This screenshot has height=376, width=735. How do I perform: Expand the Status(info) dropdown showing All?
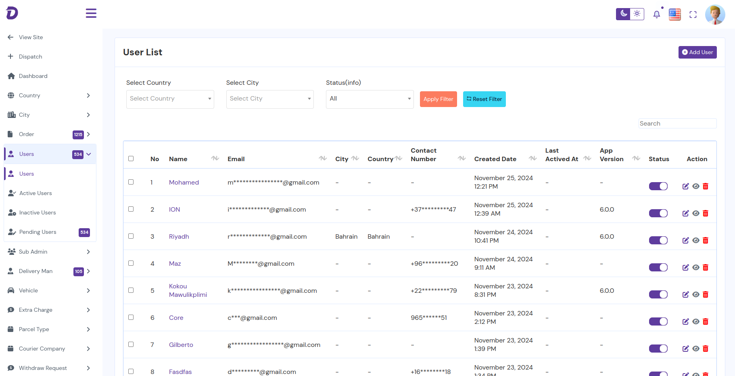coord(370,99)
